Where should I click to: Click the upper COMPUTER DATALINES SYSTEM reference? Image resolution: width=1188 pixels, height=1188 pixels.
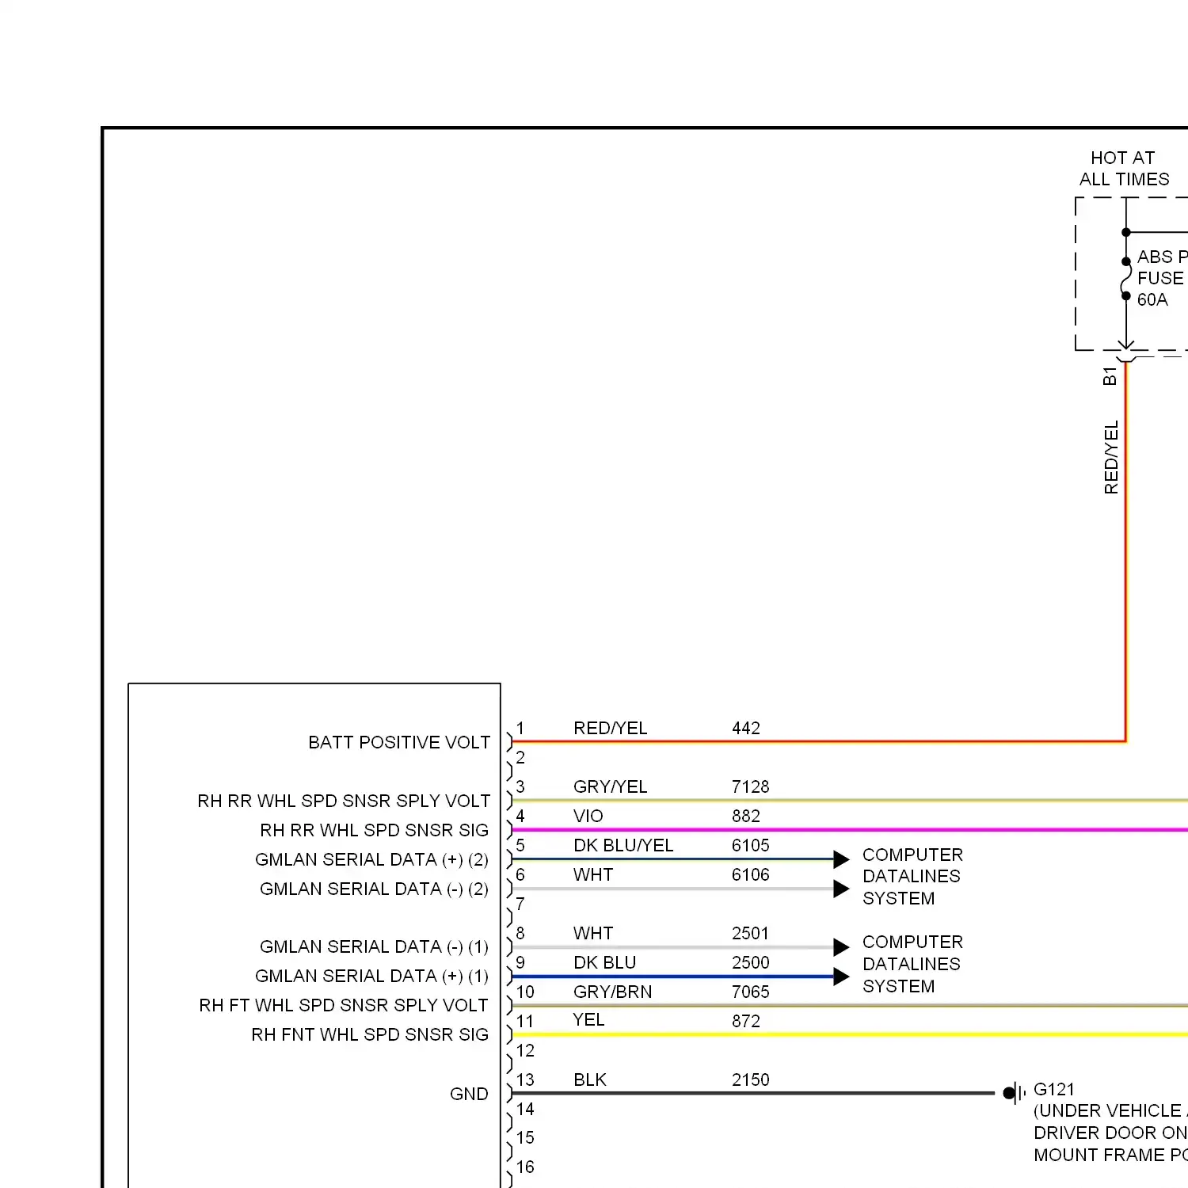tap(912, 877)
